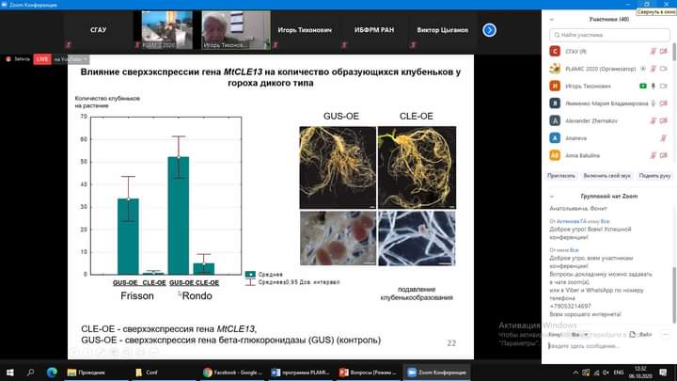Screen dimensions: 677x381
Task: Click the participant search field
Action: coord(609,35)
